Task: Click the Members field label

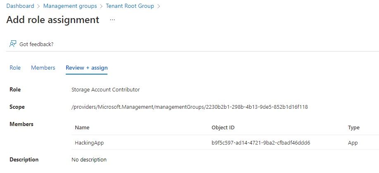Action: [x=21, y=124]
